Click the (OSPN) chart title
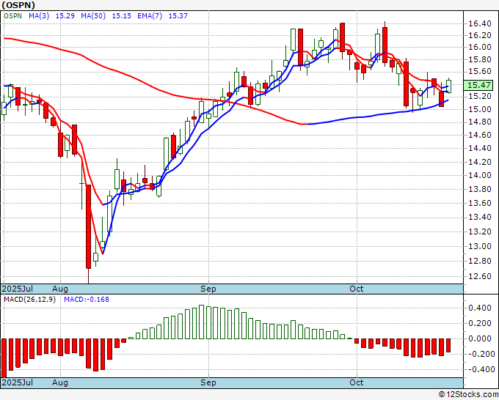The height and width of the screenshot is (400, 499). click(x=18, y=5)
